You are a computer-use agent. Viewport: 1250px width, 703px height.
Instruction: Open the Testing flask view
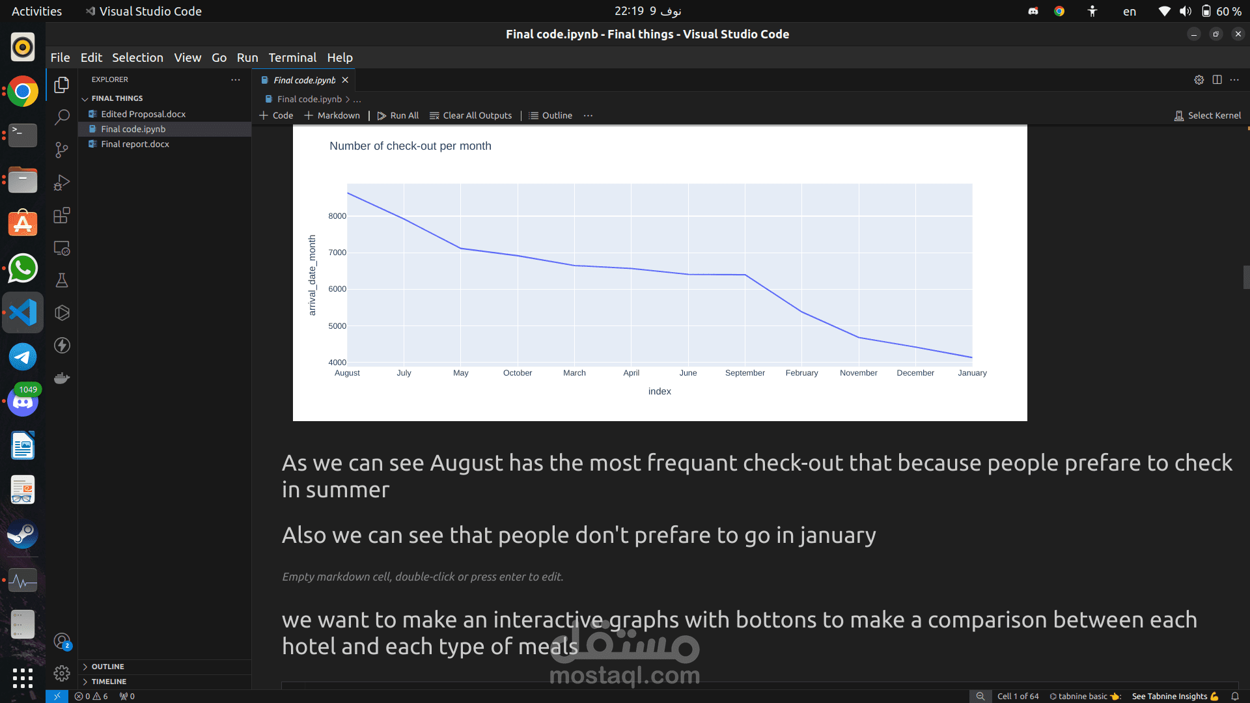(62, 281)
